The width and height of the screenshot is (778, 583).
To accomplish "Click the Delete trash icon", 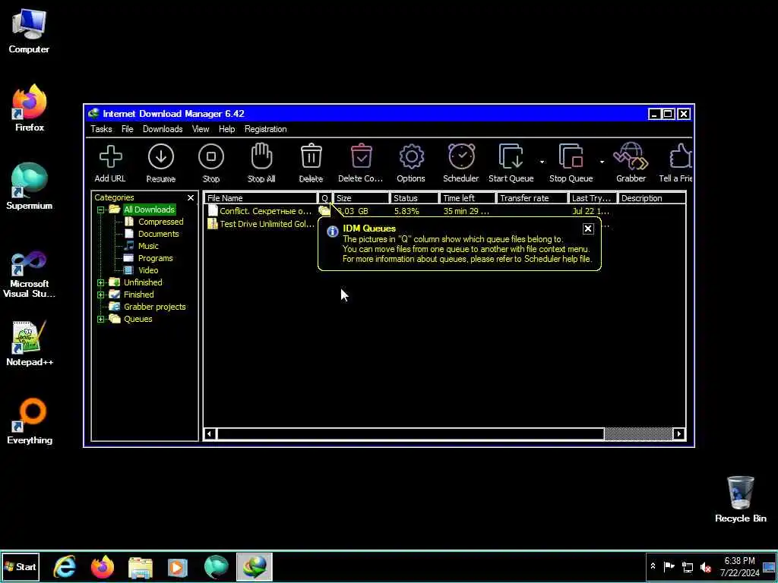I will coord(311,156).
